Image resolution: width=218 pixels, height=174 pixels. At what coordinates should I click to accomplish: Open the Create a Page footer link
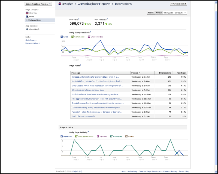click(x=145, y=172)
